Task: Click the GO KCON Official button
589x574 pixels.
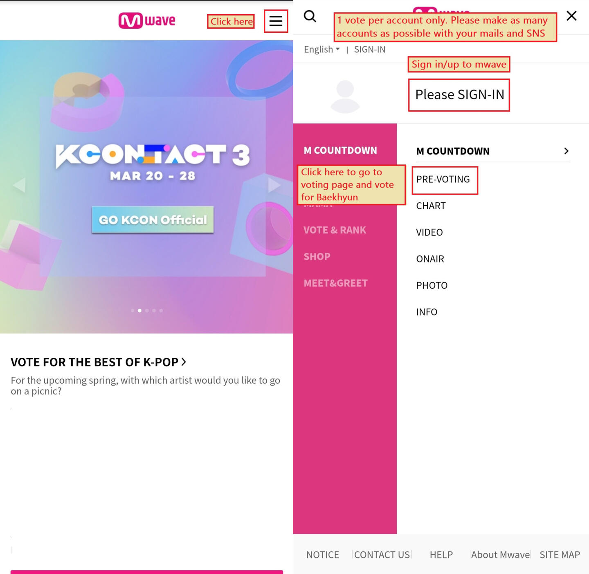Action: (x=153, y=220)
